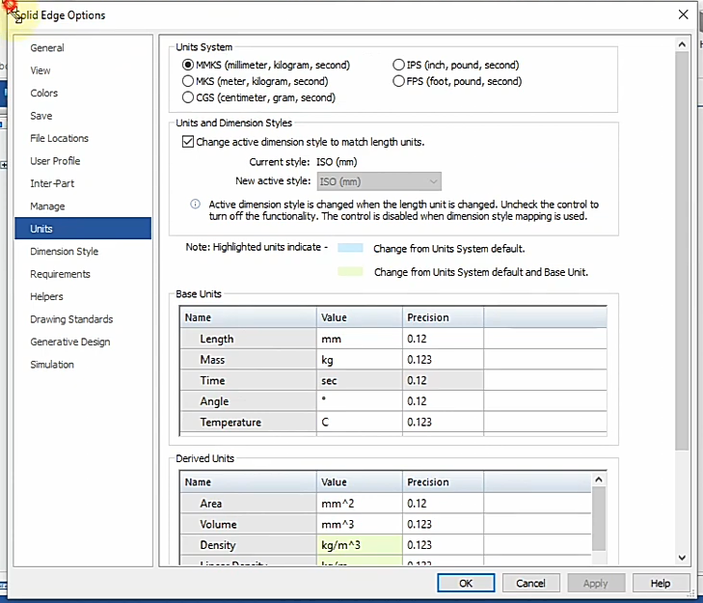
Task: Click the Mass value cell 'kg'
Action: [x=359, y=359]
